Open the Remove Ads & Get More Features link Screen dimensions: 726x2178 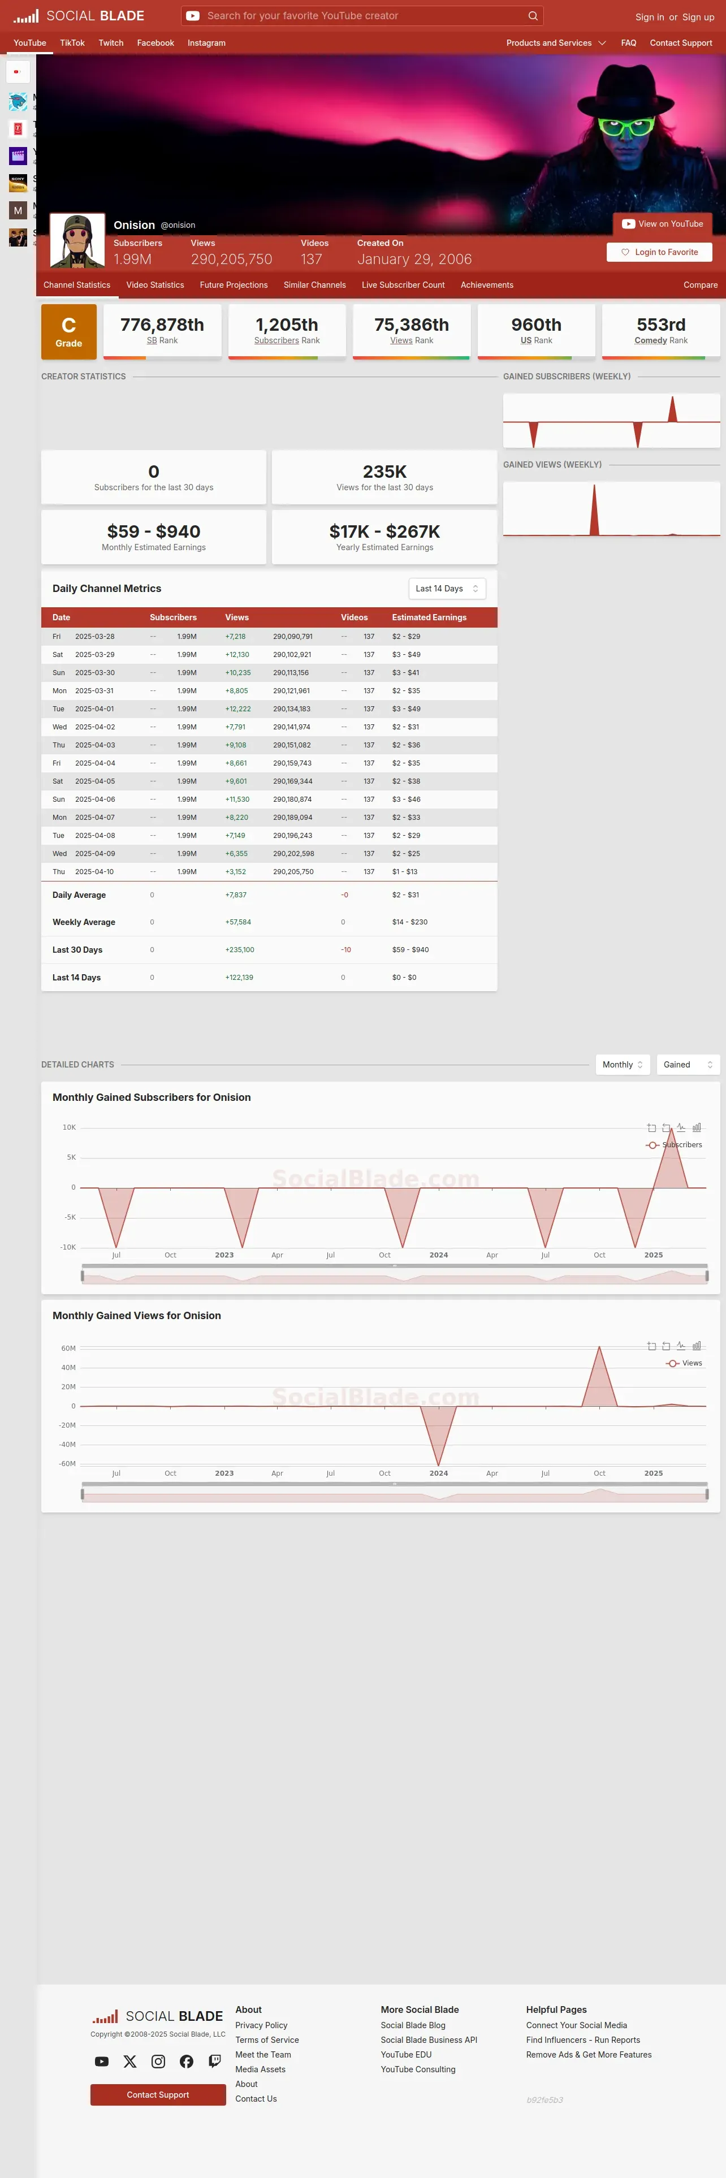coord(588,2055)
